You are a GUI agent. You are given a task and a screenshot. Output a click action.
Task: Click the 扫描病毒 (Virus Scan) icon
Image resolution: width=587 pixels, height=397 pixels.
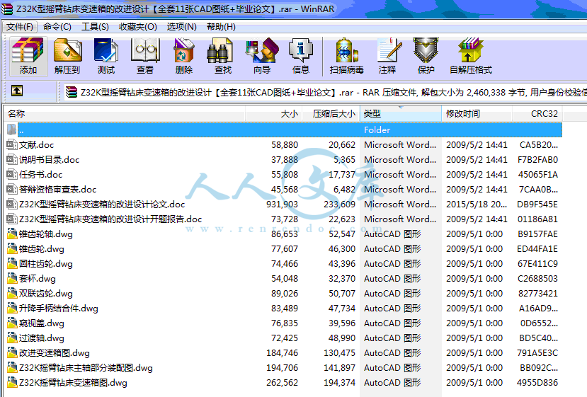pos(347,56)
